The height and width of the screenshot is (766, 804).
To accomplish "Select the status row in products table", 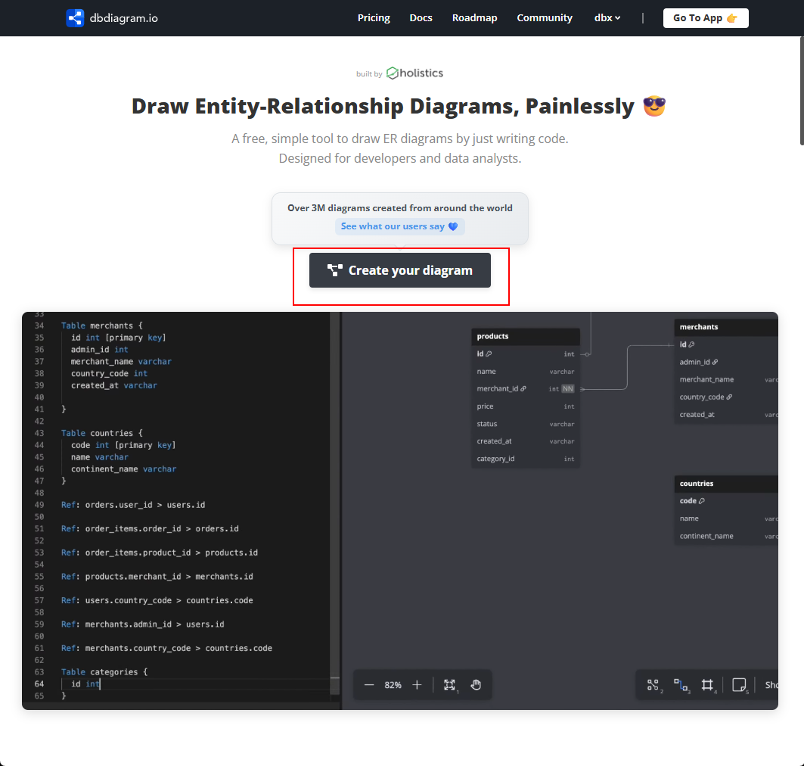I will [x=526, y=425].
